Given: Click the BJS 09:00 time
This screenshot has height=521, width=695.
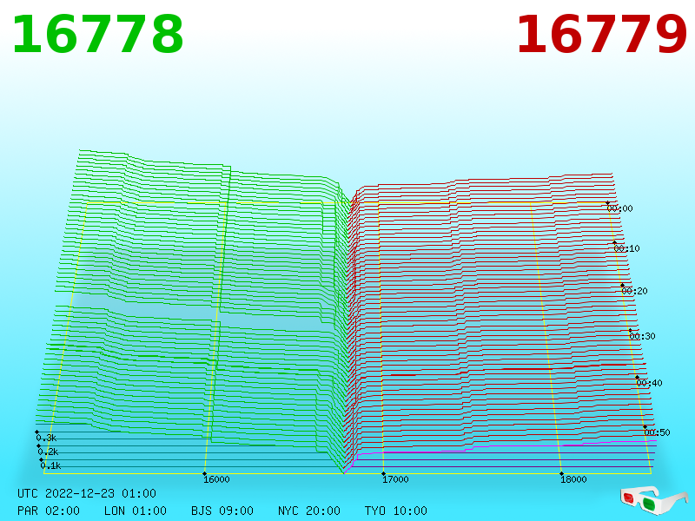Looking at the screenshot, I should [x=222, y=511].
